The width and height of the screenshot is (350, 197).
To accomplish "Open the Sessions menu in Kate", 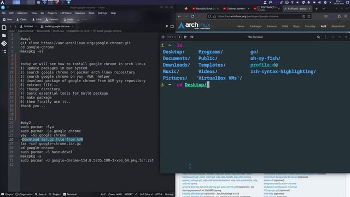I will click(x=80, y=13).
